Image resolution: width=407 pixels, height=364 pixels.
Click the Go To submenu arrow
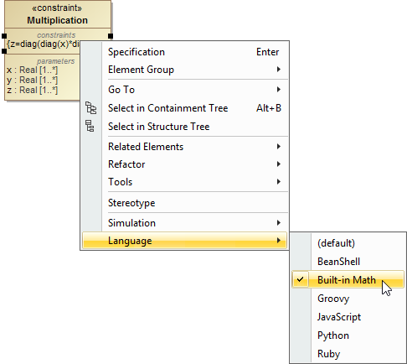point(279,90)
